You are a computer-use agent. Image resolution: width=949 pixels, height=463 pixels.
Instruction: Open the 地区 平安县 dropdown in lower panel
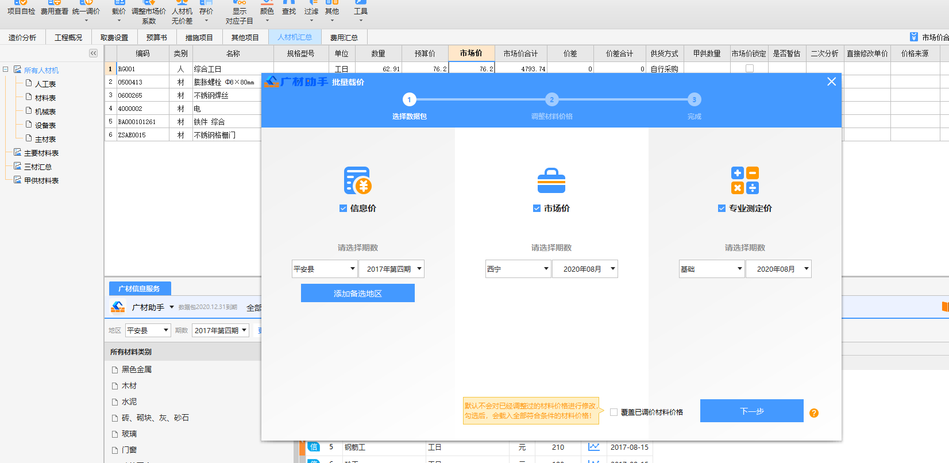(148, 330)
